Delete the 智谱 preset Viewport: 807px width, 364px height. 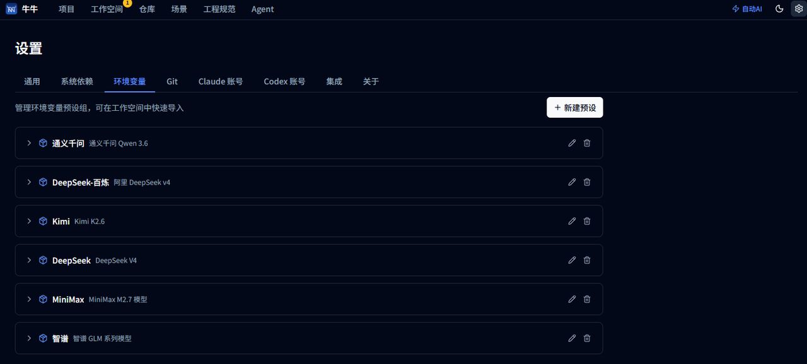pyautogui.click(x=587, y=338)
